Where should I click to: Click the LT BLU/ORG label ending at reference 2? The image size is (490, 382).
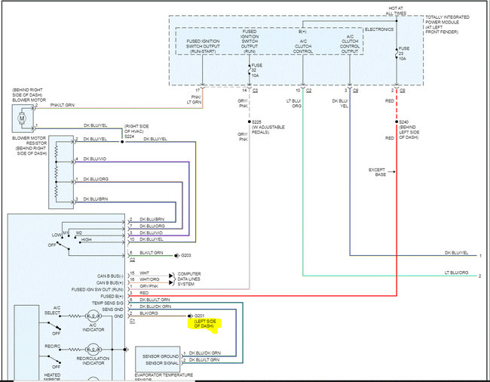(457, 273)
